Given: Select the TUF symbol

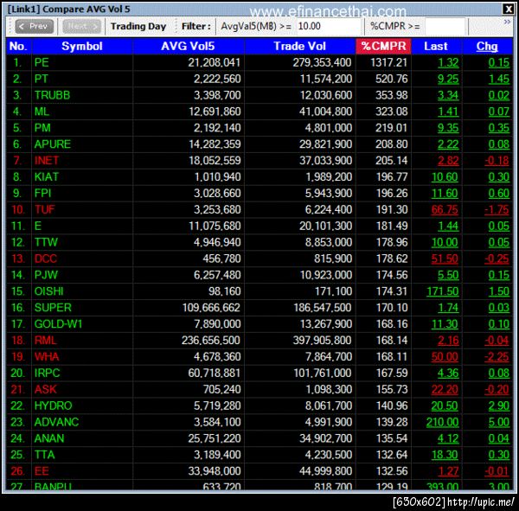Looking at the screenshot, I should click(44, 209).
